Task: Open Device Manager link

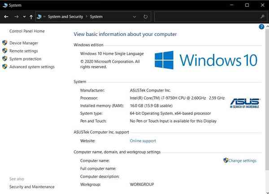Action: (x=24, y=43)
